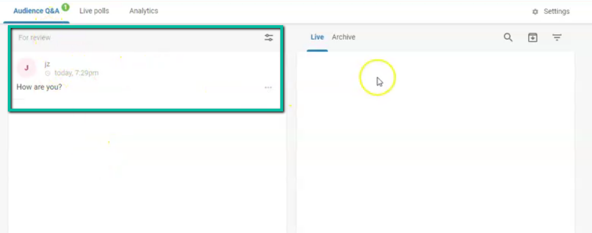Click the search magnifier icon
592x233 pixels.
coord(508,38)
